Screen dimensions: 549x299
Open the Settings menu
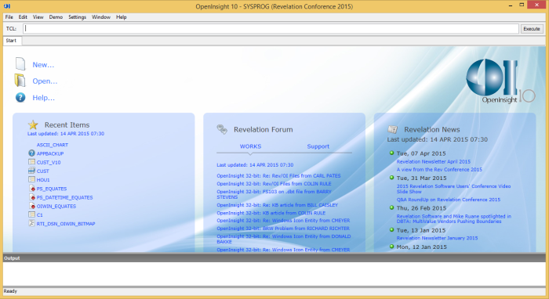77,16
